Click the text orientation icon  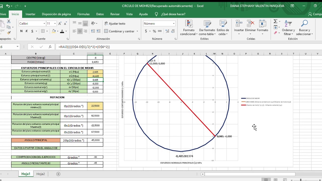93,23
